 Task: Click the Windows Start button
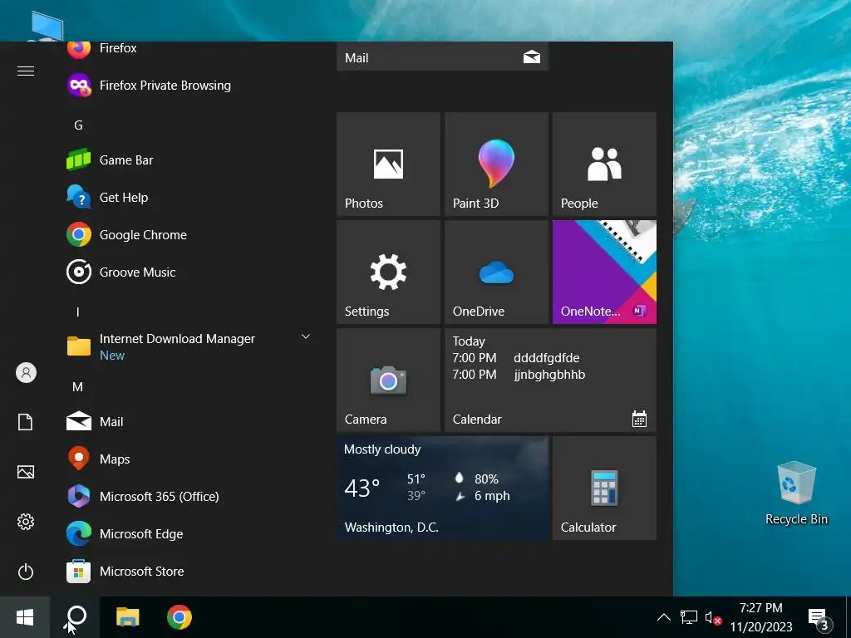coord(25,617)
